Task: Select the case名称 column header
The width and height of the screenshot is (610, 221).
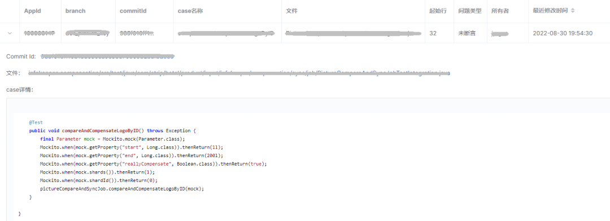Action: coord(190,11)
